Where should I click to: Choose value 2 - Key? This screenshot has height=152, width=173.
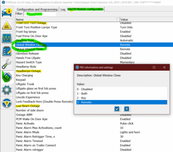click(x=122, y=98)
